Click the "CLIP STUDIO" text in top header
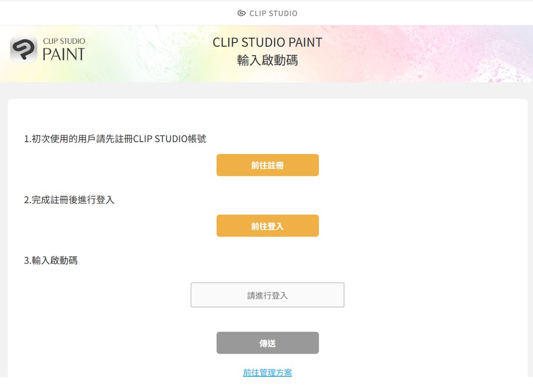The width and height of the screenshot is (533, 385). [x=273, y=13]
